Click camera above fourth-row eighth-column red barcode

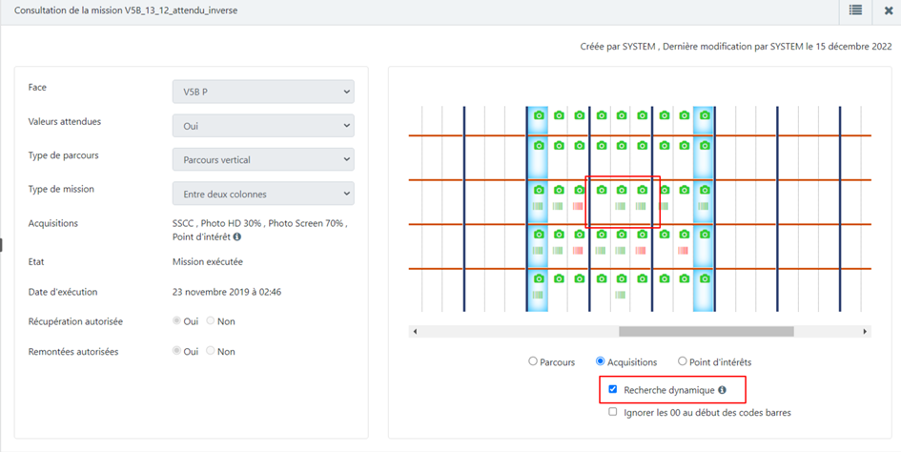tap(684, 234)
